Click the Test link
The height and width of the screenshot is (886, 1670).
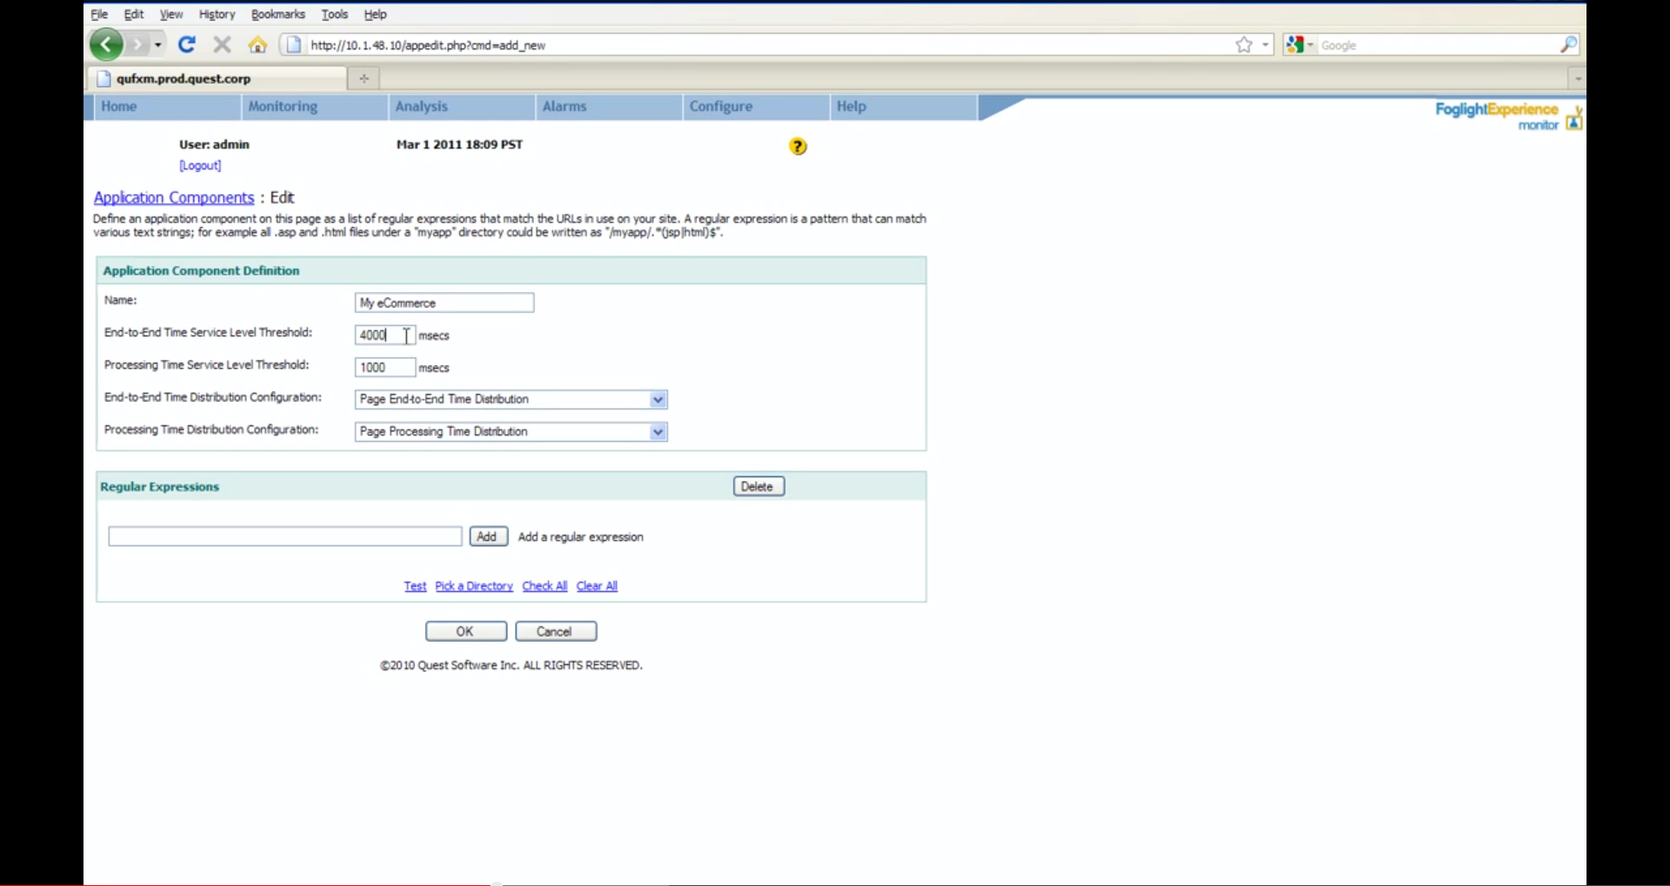(x=415, y=586)
